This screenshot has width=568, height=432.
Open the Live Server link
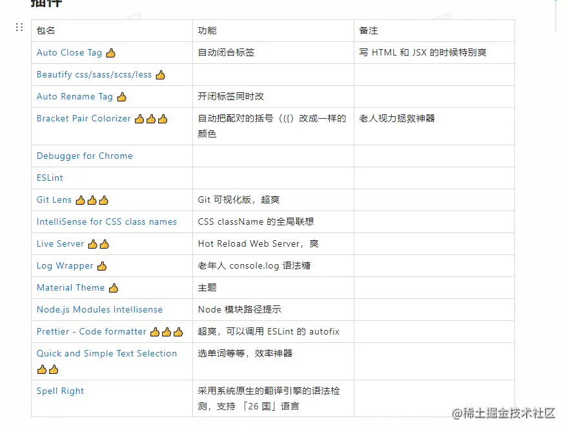coord(60,243)
